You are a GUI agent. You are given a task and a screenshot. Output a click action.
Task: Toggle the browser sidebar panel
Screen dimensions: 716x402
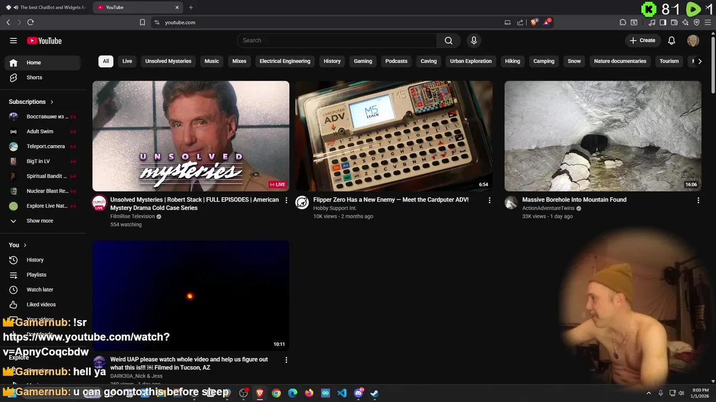click(663, 22)
